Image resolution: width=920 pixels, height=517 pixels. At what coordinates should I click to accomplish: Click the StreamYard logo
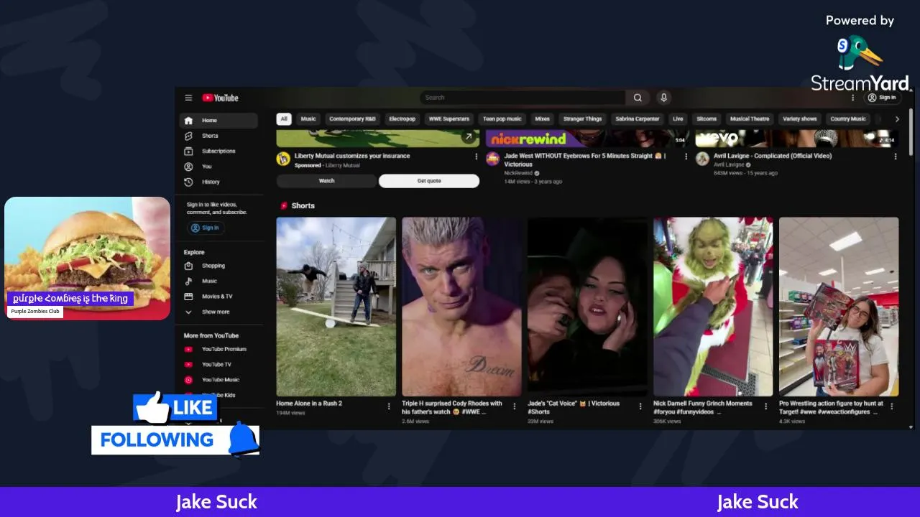(x=860, y=63)
